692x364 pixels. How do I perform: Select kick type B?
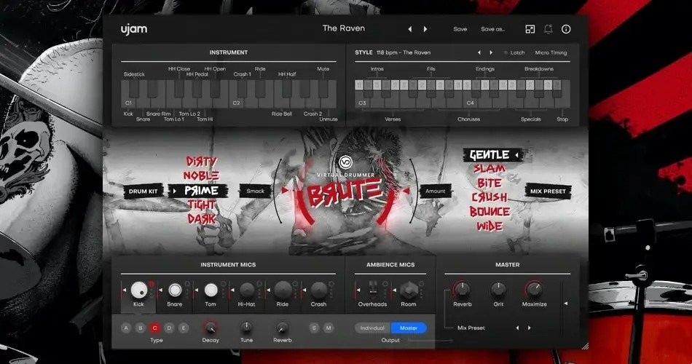point(141,328)
